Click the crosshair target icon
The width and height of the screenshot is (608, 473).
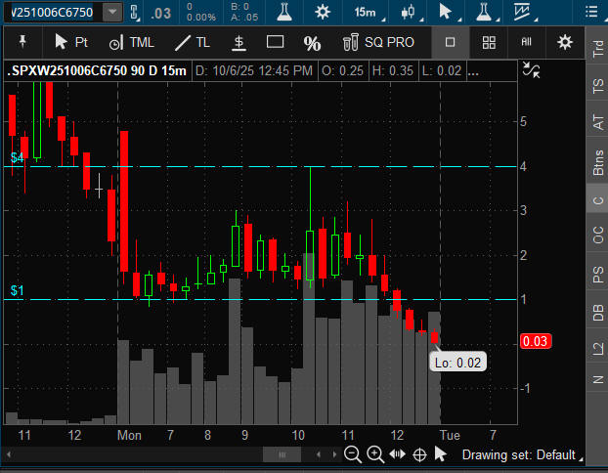419,454
